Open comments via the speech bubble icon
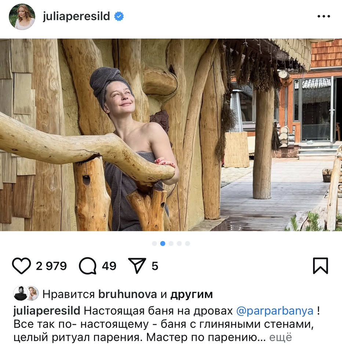 point(88,266)
